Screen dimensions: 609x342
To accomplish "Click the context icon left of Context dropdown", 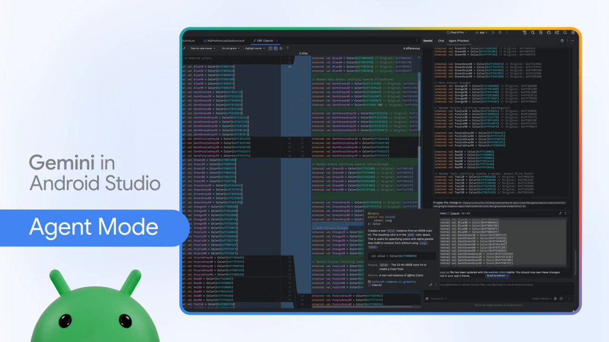I will pyautogui.click(x=427, y=298).
